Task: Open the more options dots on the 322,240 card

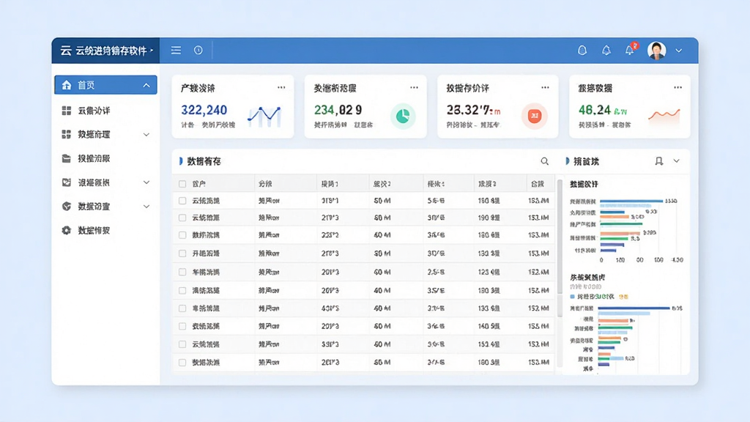Action: coord(281,88)
